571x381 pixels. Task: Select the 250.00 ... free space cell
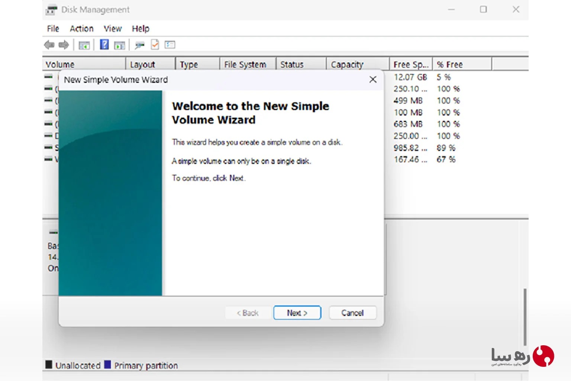[x=410, y=136]
